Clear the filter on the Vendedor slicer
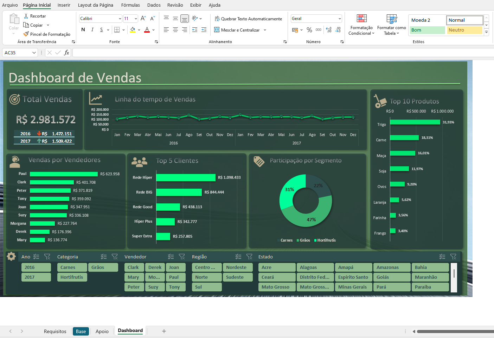Viewport: 494px width, 338px height. click(182, 257)
